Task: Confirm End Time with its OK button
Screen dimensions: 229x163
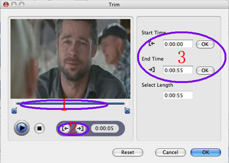Action: (205, 70)
